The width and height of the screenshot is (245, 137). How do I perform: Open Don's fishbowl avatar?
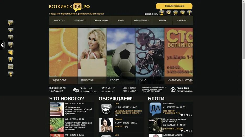(106, 109)
